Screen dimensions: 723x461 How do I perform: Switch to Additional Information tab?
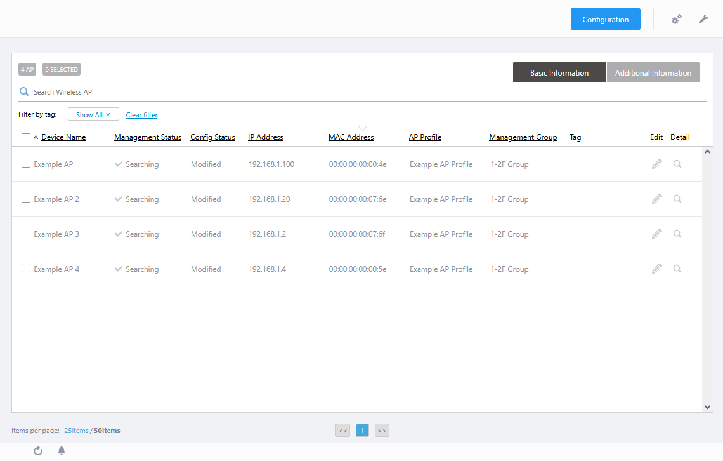pyautogui.click(x=653, y=72)
